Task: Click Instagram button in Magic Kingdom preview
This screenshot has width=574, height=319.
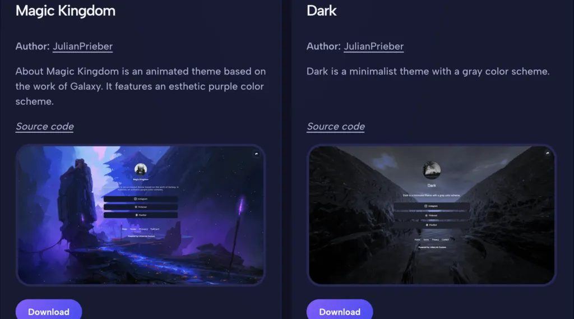Action: [141, 199]
